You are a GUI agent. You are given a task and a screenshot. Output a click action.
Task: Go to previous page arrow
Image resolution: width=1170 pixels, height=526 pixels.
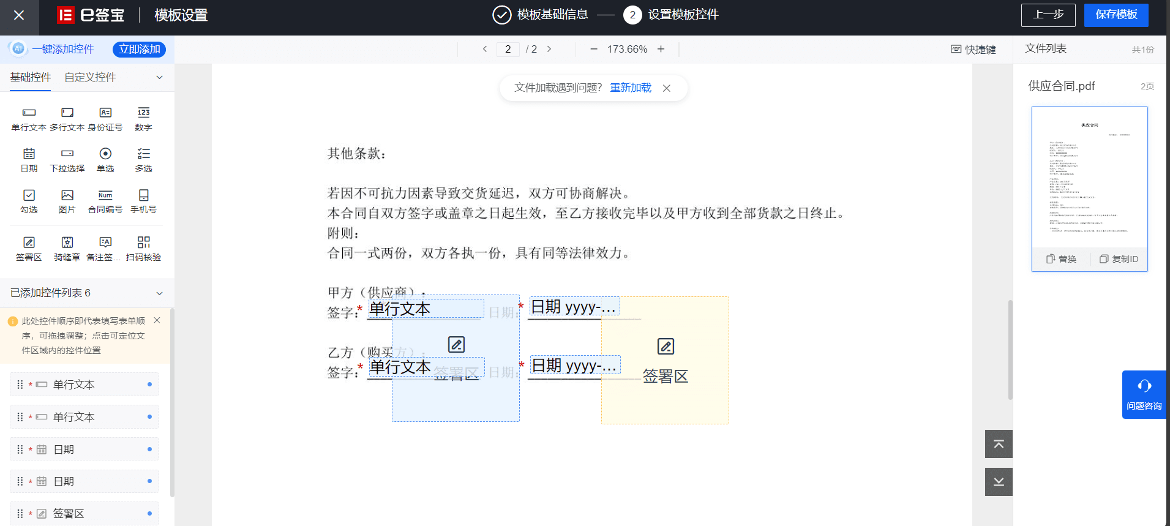pyautogui.click(x=485, y=49)
